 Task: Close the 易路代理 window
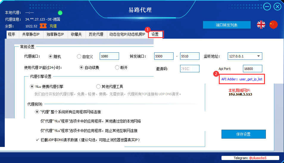[277, 7]
